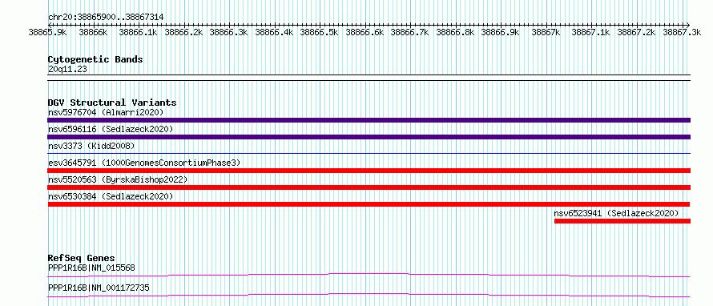Screen dimensions: 713x306
Task: Click the 38866.1k ruler tick label
Action: [139, 32]
